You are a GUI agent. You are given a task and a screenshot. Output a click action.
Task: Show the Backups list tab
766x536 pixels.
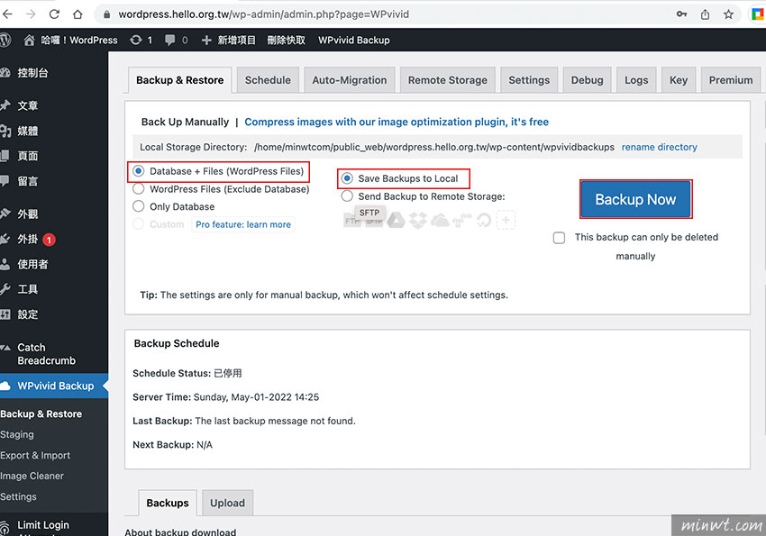168,503
